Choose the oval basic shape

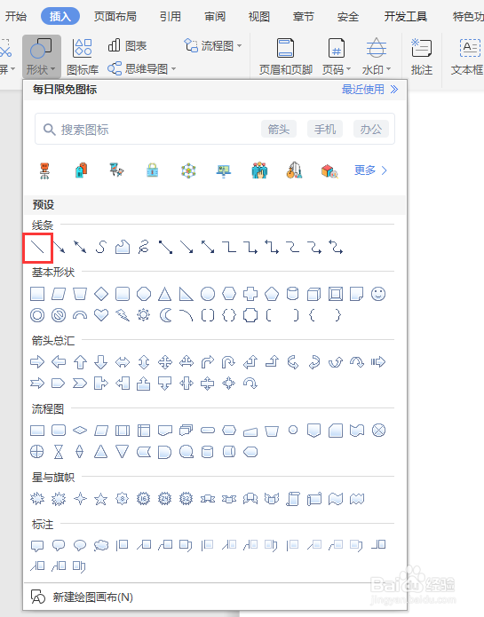(x=208, y=294)
